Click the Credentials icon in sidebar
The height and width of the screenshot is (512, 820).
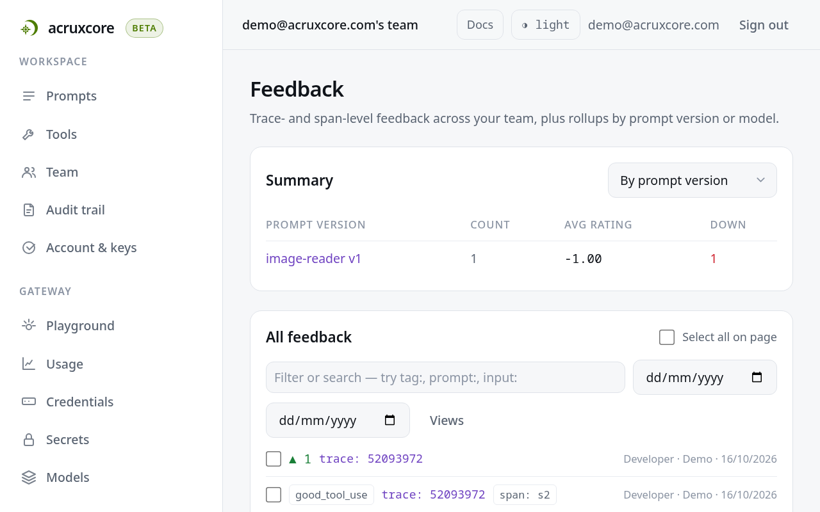coord(29,402)
